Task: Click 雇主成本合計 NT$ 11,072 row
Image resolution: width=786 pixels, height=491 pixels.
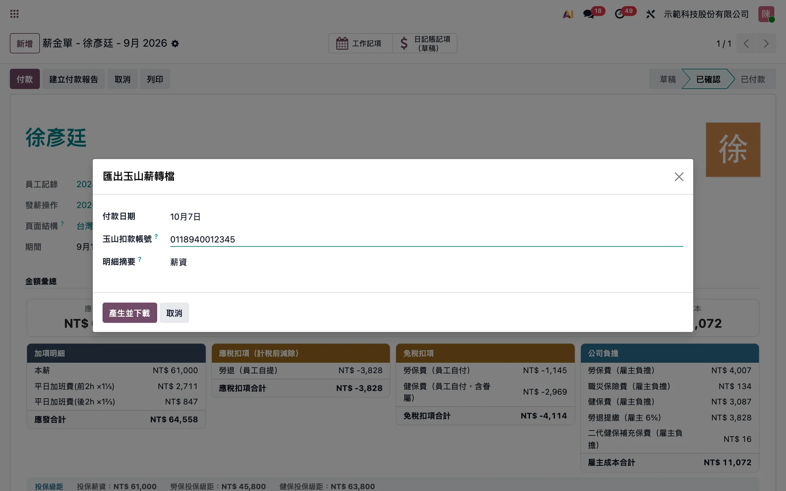Action: point(670,462)
